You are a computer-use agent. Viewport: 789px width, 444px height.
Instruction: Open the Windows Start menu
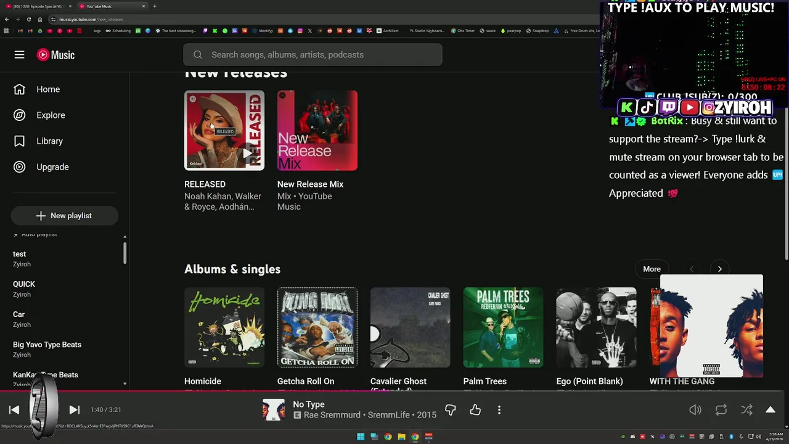pyautogui.click(x=361, y=437)
